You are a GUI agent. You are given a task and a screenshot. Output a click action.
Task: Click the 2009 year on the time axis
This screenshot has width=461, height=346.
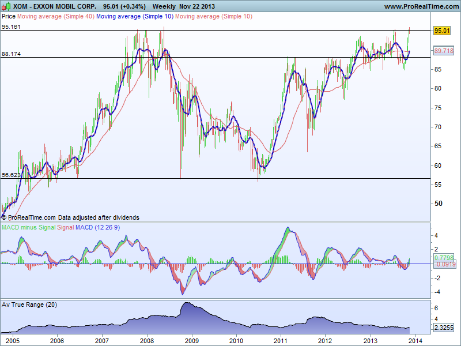pos(192,341)
